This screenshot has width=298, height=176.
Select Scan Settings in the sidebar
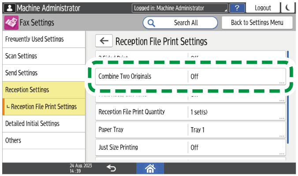click(x=42, y=56)
